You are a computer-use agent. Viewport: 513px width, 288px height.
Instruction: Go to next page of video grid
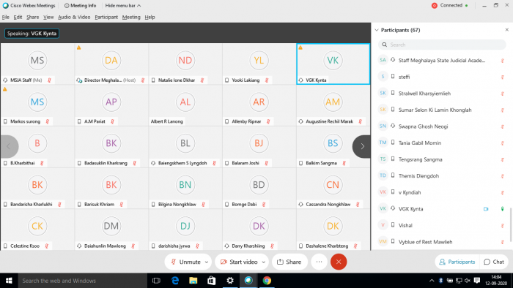[362, 146]
